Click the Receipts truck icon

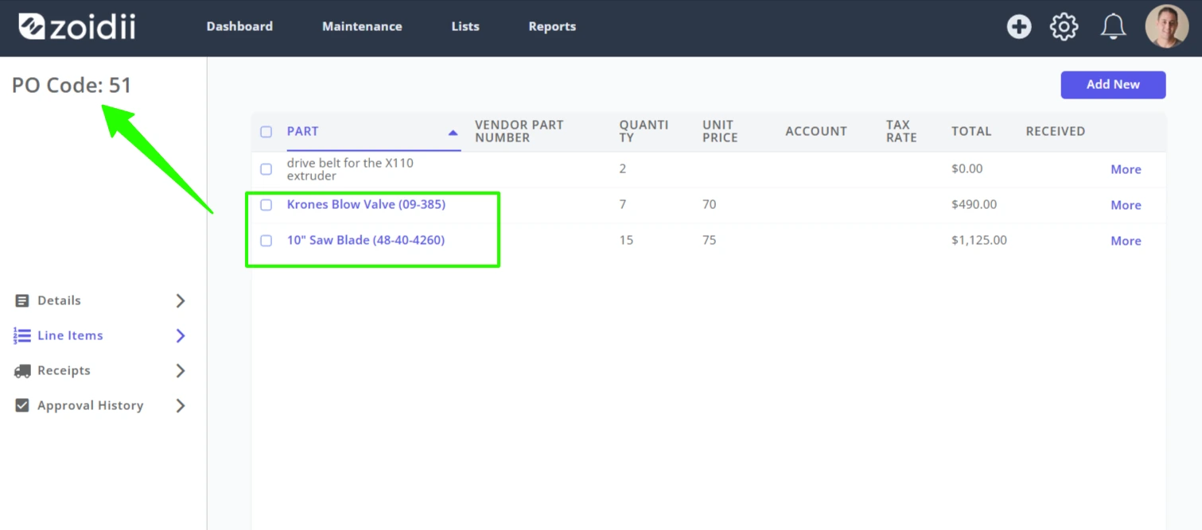(x=22, y=370)
